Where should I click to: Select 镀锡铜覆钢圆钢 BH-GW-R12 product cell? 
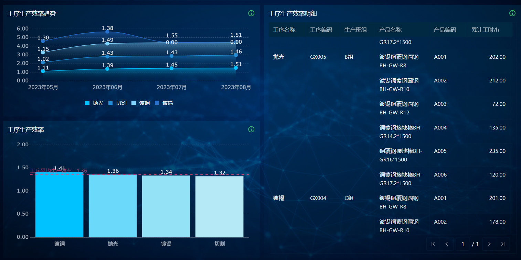point(399,108)
